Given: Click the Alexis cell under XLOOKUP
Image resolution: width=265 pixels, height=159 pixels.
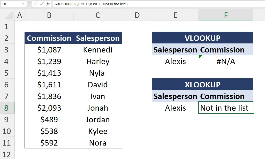Looking at the screenshot, I should 175,108.
